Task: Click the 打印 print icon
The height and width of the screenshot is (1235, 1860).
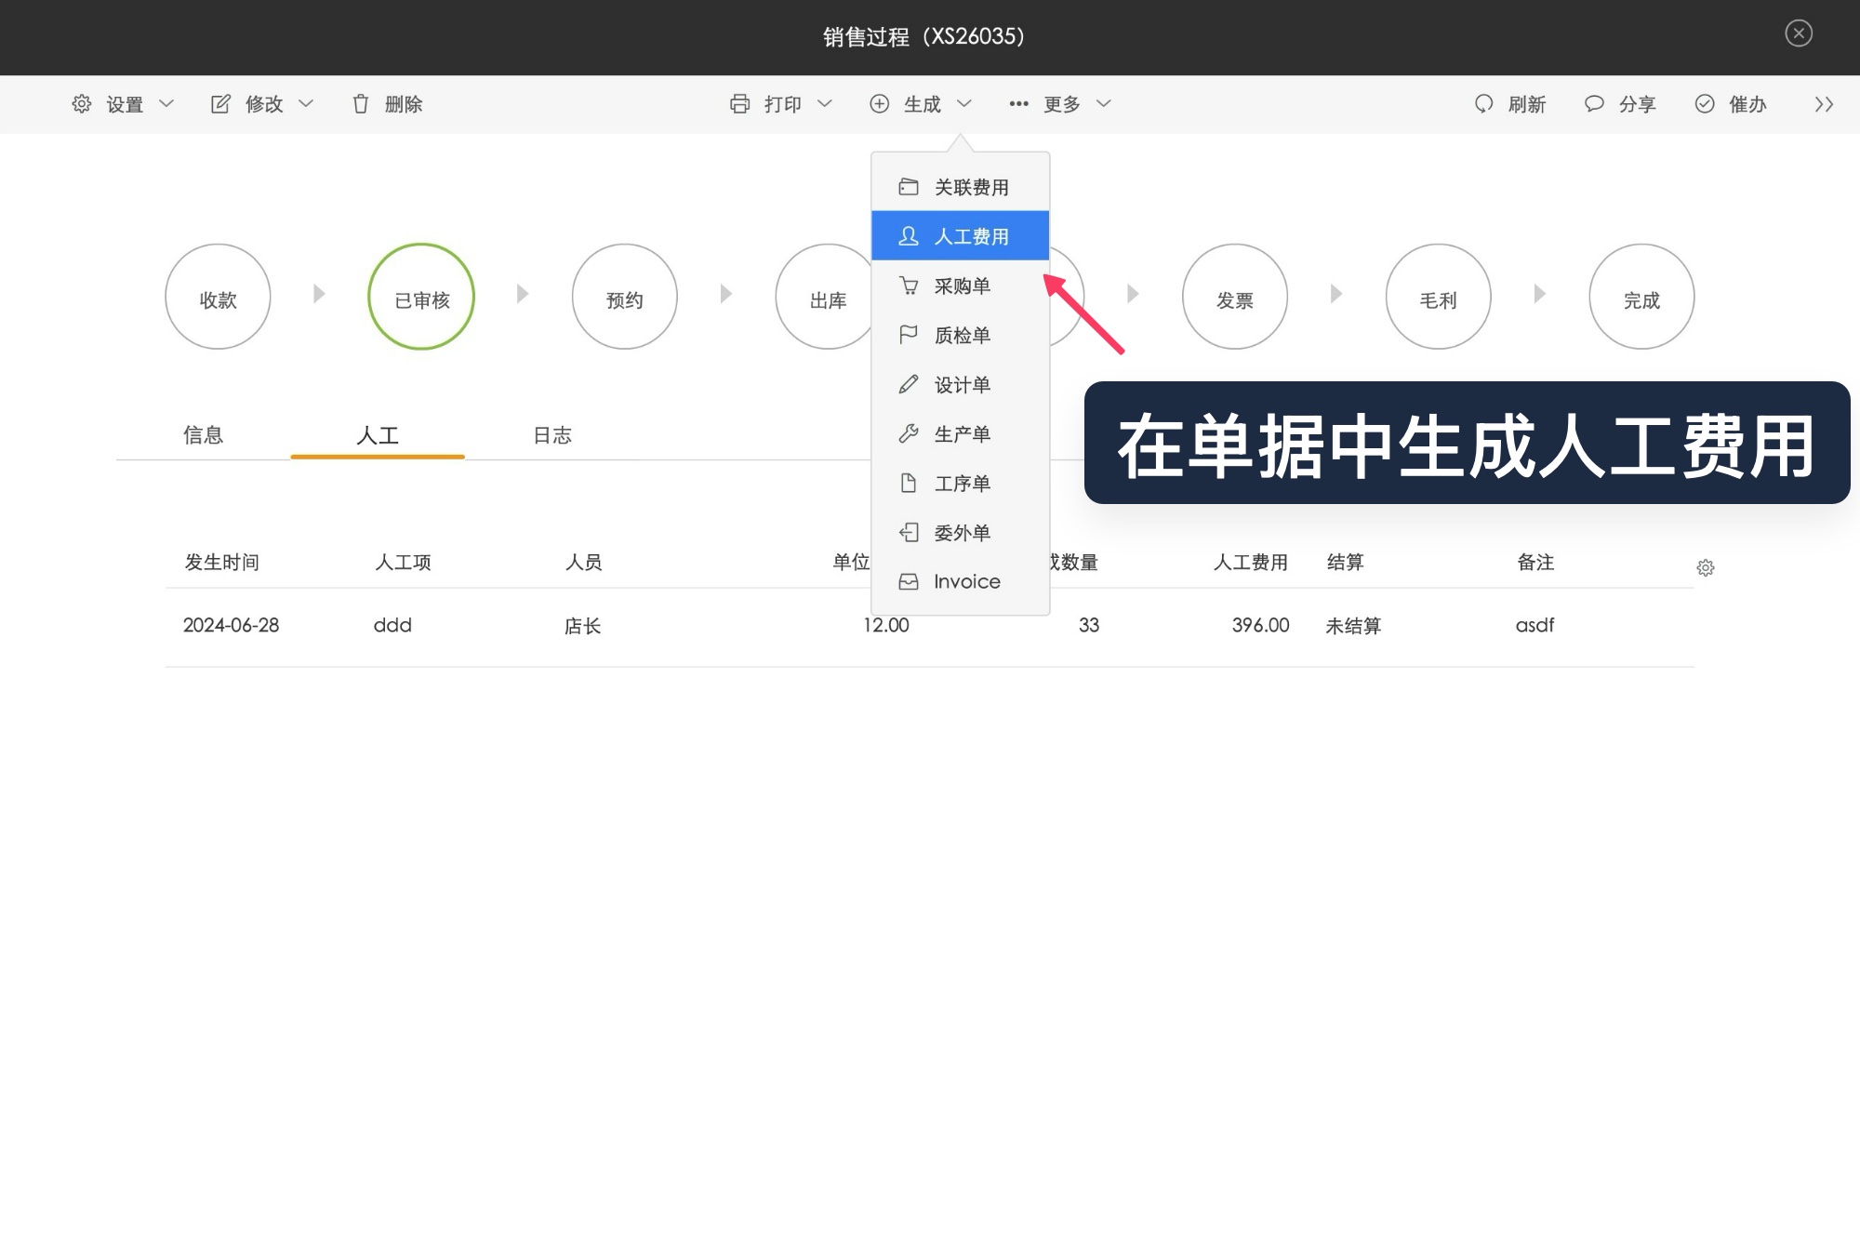Action: pos(740,104)
